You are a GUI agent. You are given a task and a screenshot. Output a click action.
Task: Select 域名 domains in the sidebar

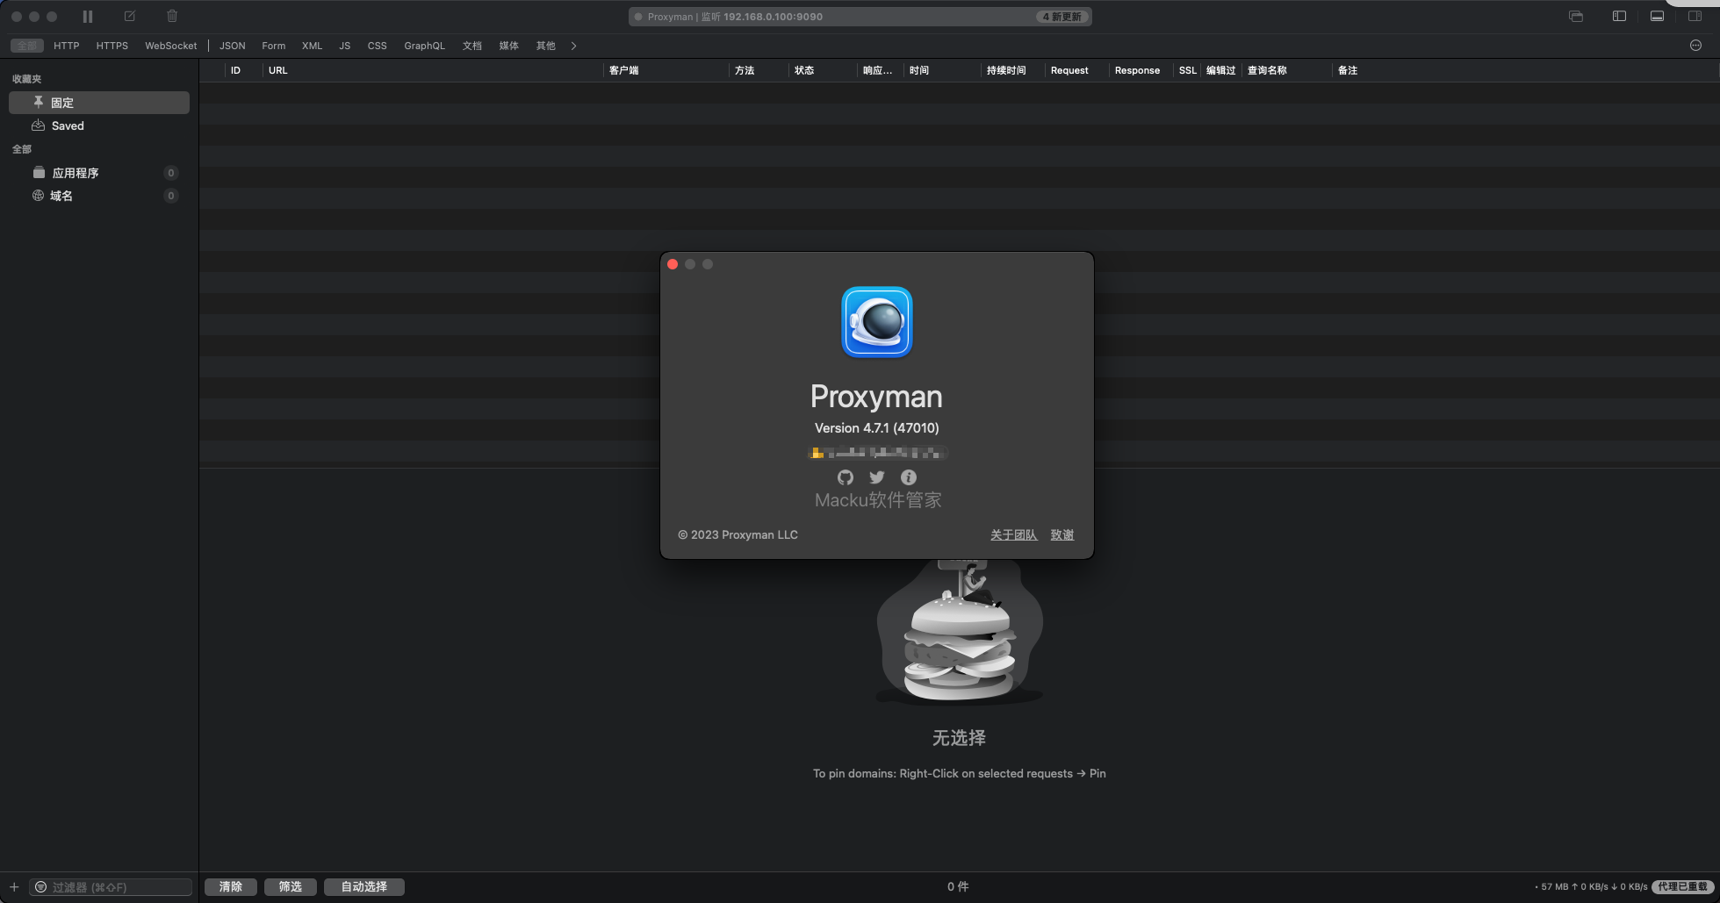click(x=99, y=196)
